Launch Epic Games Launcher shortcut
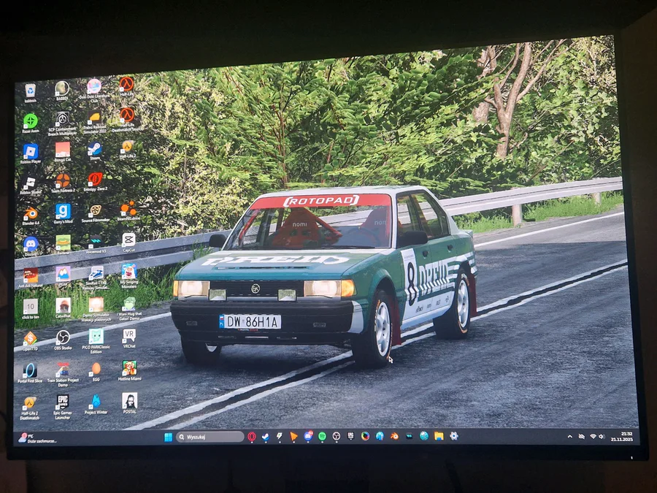The width and height of the screenshot is (657, 493). 63,407
